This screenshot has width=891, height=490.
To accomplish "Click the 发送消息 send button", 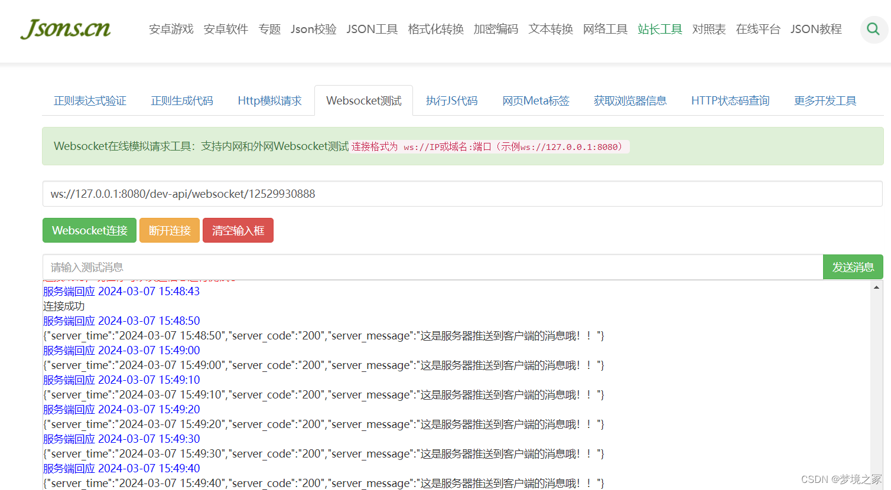I will [x=853, y=267].
